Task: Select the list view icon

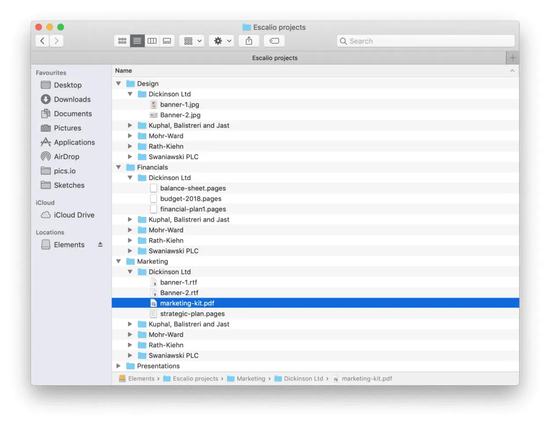Action: coord(137,40)
